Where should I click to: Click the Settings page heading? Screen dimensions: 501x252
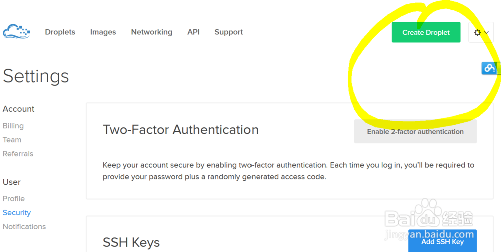36,76
